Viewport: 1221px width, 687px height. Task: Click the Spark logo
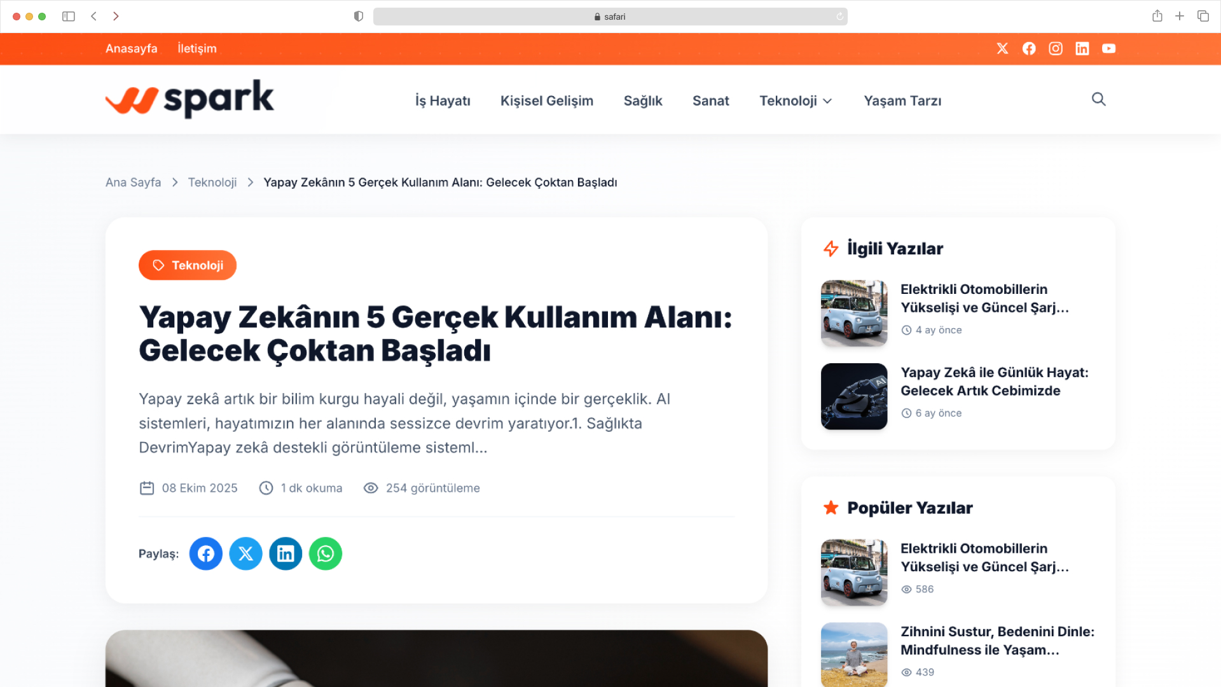[190, 99]
